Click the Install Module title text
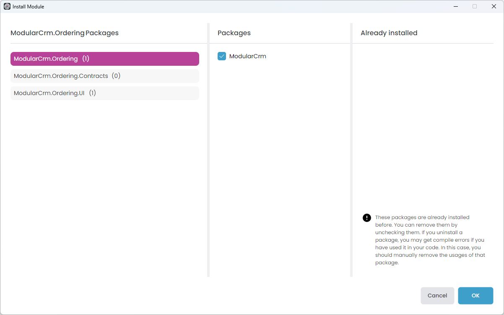Screen dimensions: 504x315 [x=28, y=6]
